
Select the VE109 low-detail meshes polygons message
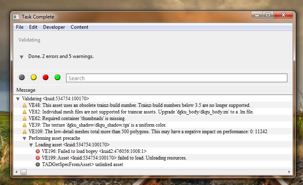[148, 132]
